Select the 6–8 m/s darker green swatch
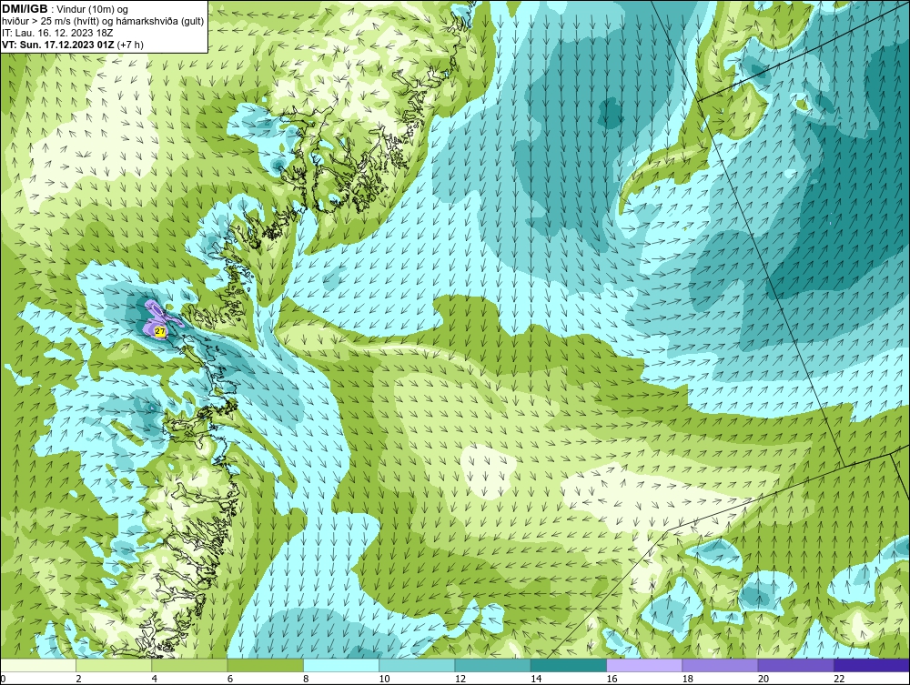 click(265, 665)
